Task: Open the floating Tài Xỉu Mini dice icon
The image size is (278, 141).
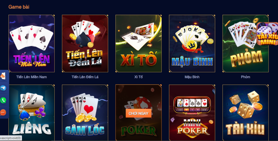Action: point(267,34)
